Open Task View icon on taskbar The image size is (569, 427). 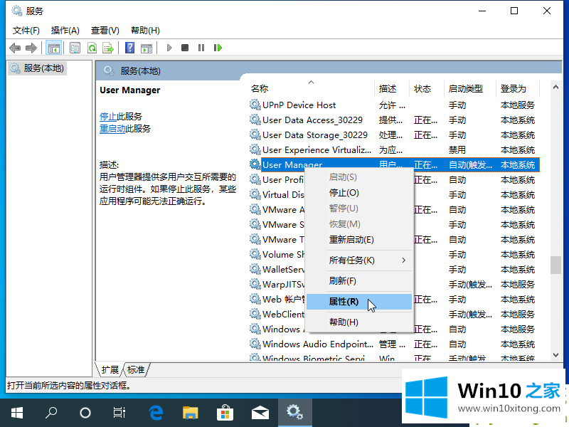119,413
